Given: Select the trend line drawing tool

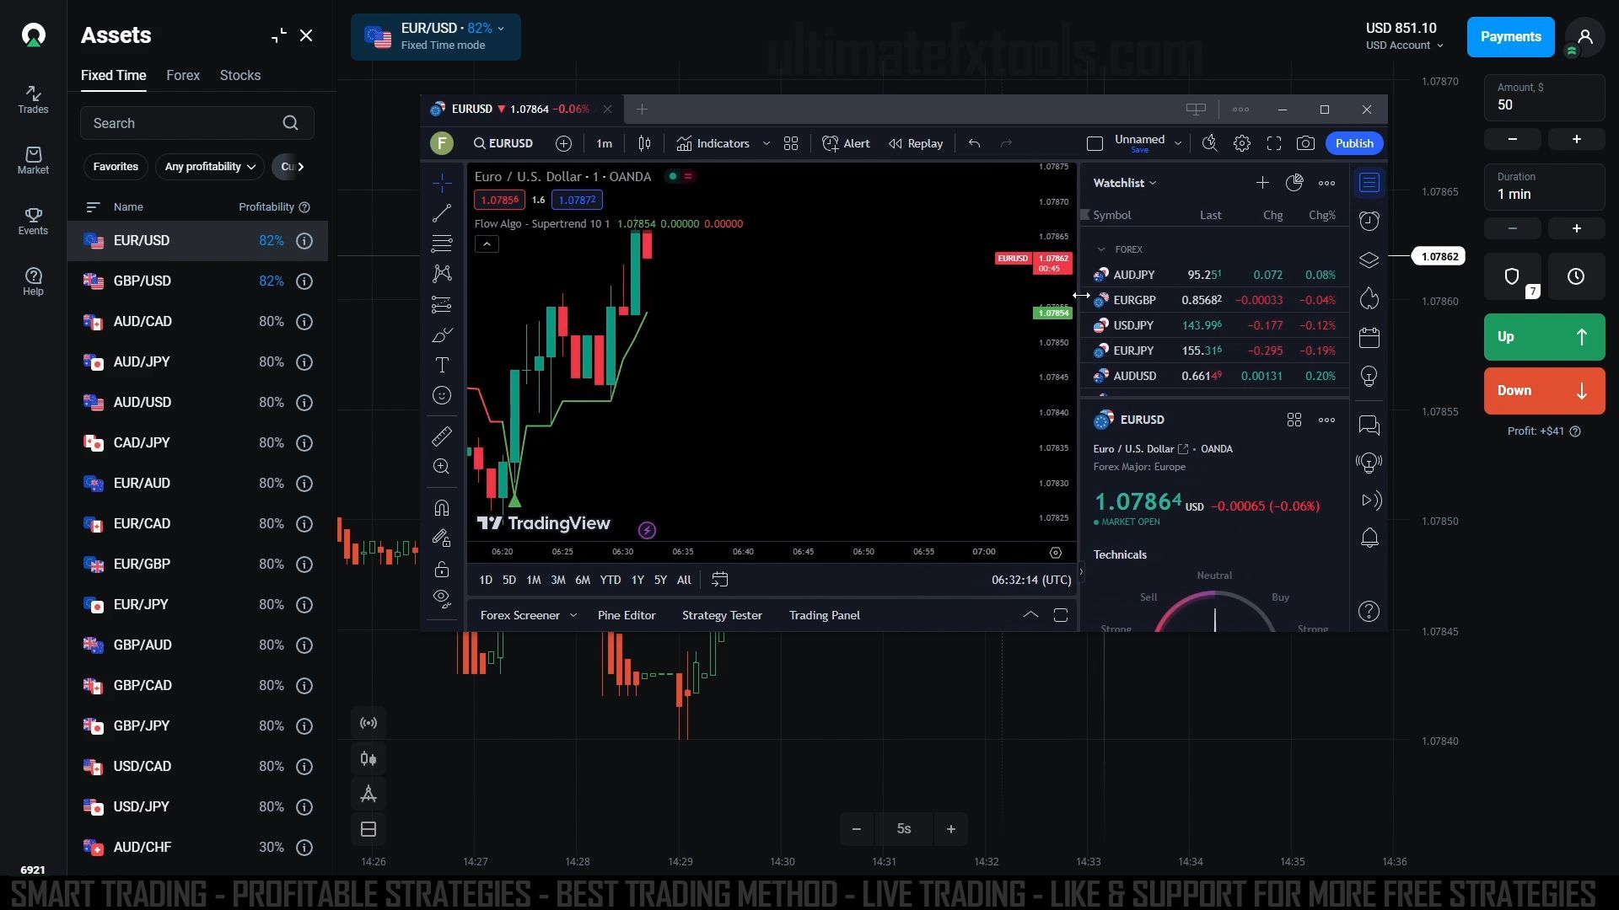Looking at the screenshot, I should pyautogui.click(x=442, y=213).
